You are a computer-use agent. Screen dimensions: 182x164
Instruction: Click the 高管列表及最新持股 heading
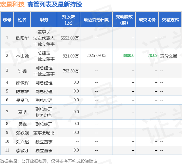tap(55, 5)
